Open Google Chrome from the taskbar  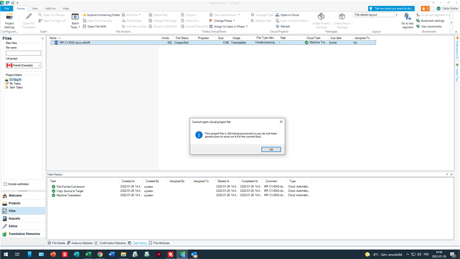(100, 254)
